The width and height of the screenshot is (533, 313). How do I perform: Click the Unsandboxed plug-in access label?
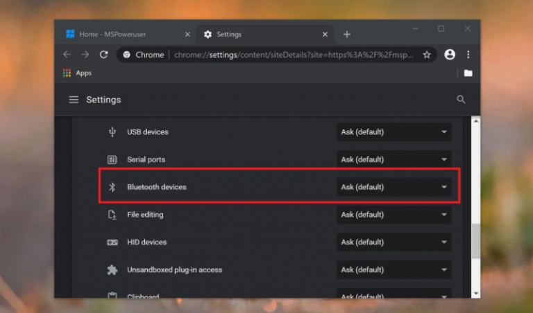tap(175, 269)
